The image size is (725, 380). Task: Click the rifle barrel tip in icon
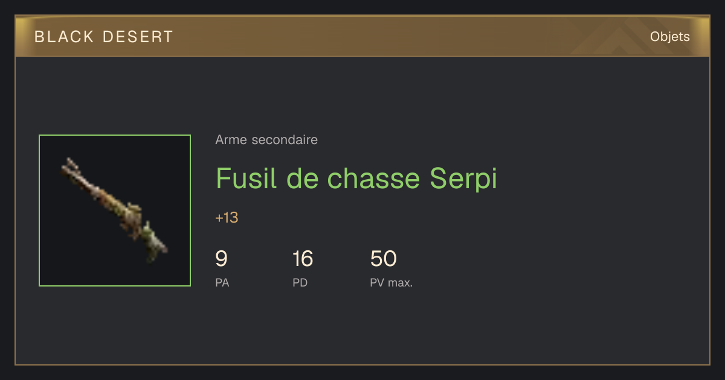pos(68,164)
